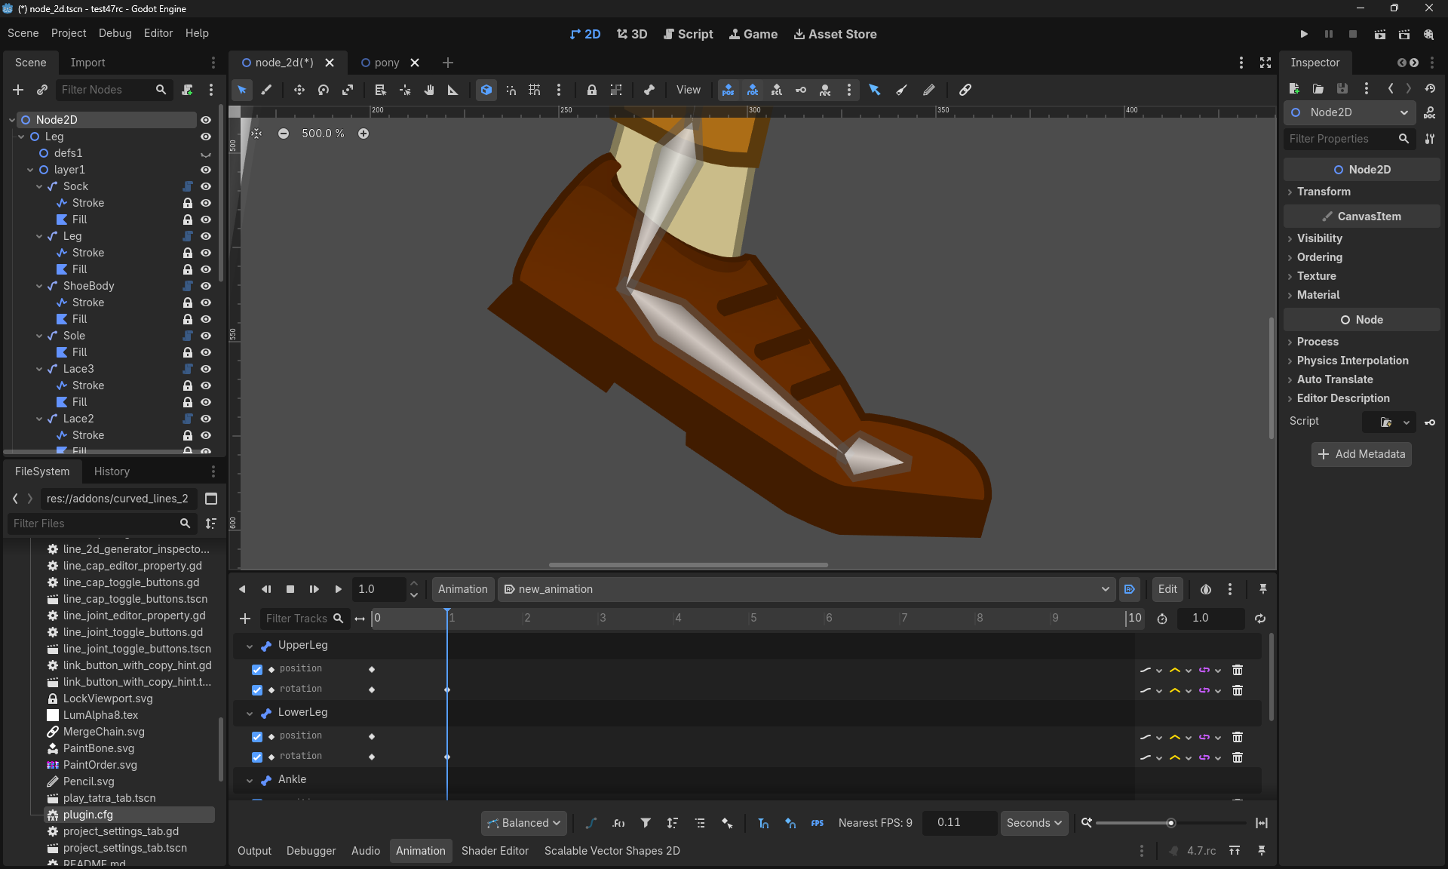Activate the Pan Mode hand tool

click(x=429, y=90)
